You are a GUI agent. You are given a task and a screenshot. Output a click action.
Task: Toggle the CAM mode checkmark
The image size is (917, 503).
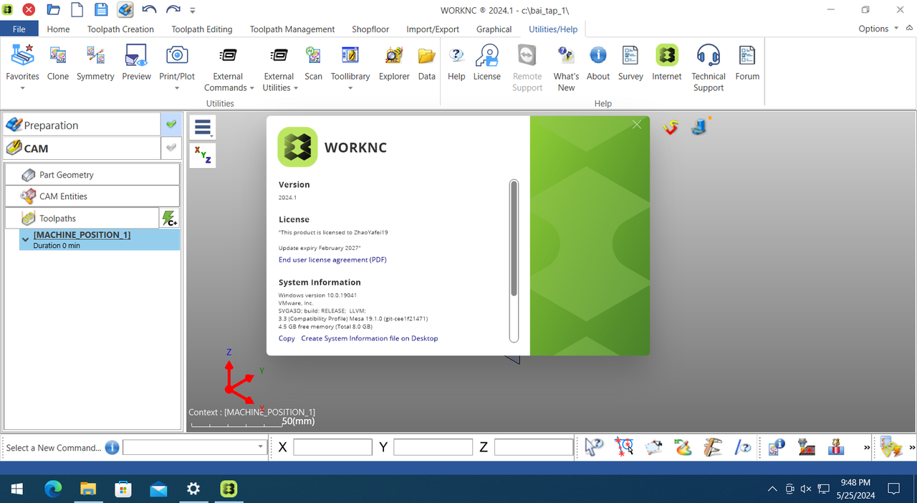coord(171,148)
